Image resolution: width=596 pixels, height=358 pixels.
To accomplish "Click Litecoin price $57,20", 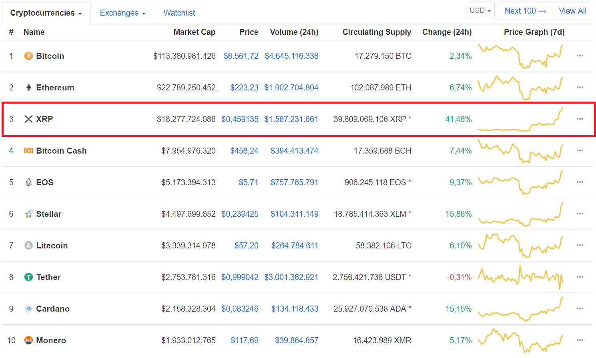I will pos(247,246).
